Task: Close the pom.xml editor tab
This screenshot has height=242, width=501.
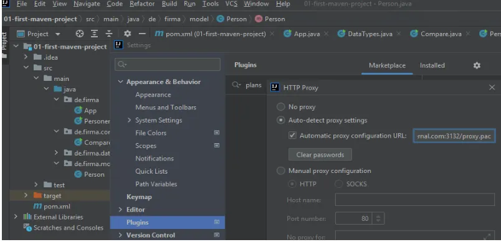Action: pyautogui.click(x=272, y=34)
